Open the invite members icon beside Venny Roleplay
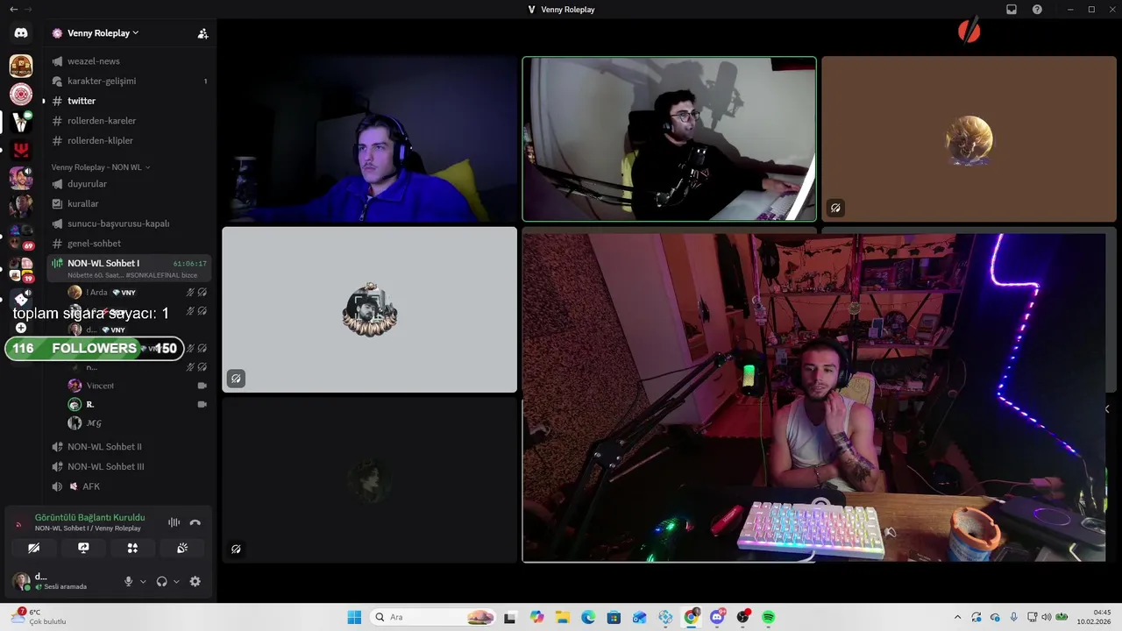Viewport: 1122px width, 631px height. (202, 33)
